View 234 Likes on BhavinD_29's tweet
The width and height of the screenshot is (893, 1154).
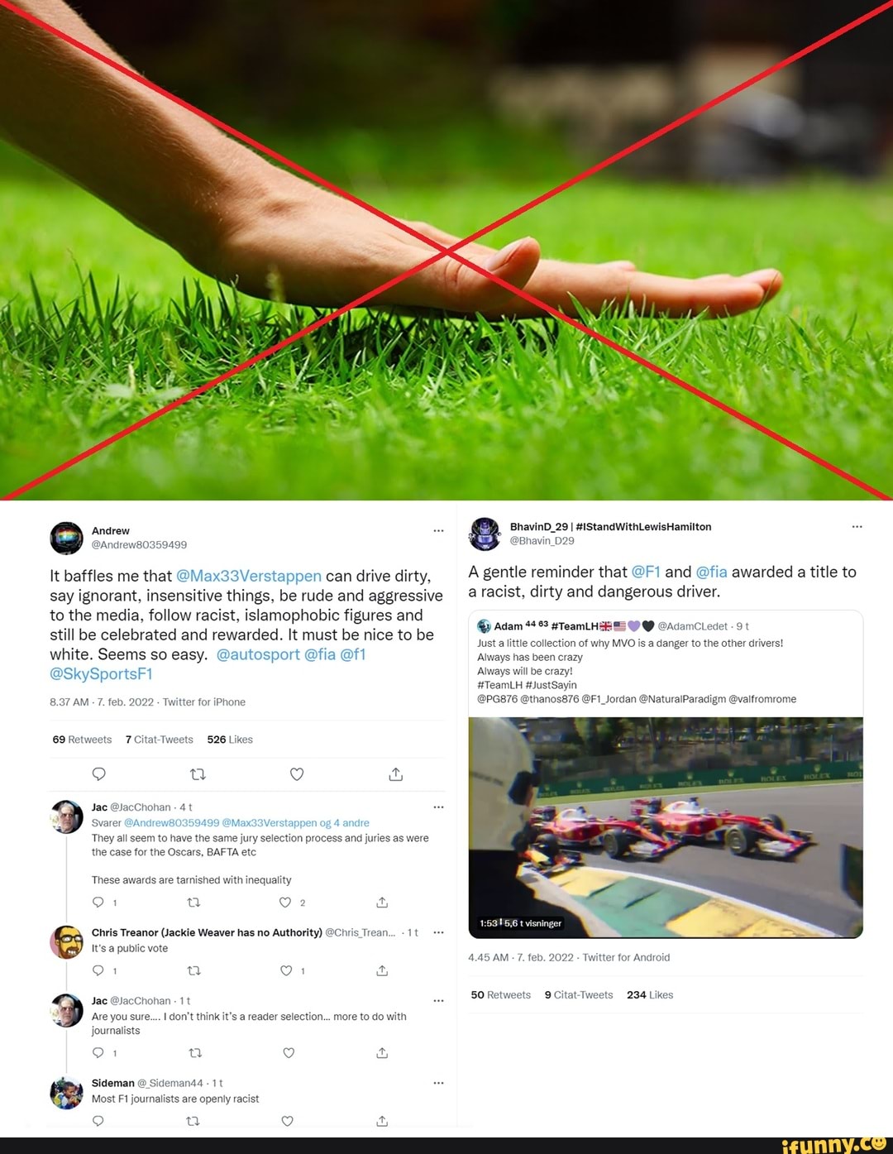[650, 995]
